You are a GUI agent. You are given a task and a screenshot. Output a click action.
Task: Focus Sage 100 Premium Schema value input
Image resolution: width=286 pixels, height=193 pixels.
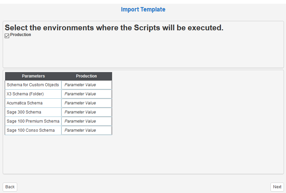pos(86,121)
